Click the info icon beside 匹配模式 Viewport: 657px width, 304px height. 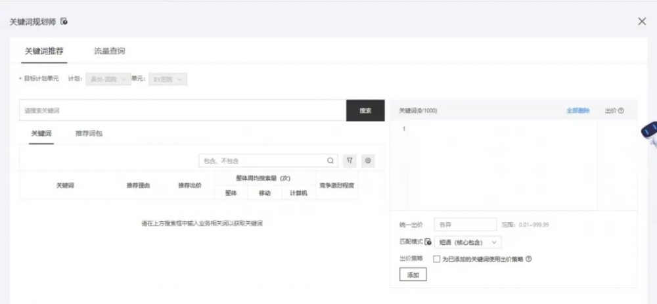(428, 242)
